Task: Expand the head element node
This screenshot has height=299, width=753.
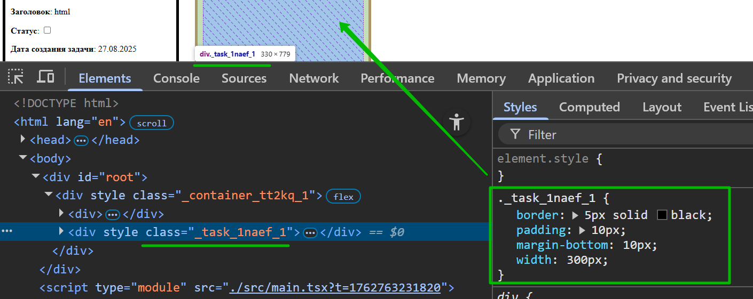Action: (23, 139)
